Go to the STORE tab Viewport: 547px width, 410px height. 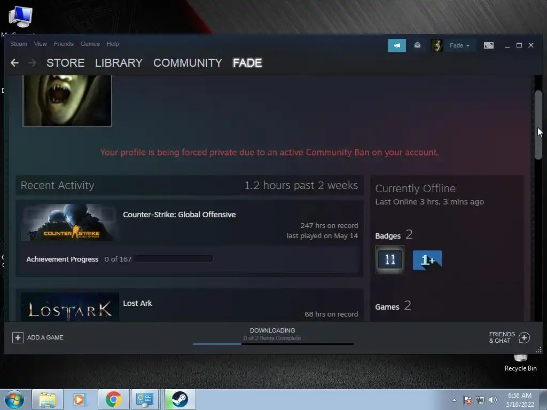point(66,63)
